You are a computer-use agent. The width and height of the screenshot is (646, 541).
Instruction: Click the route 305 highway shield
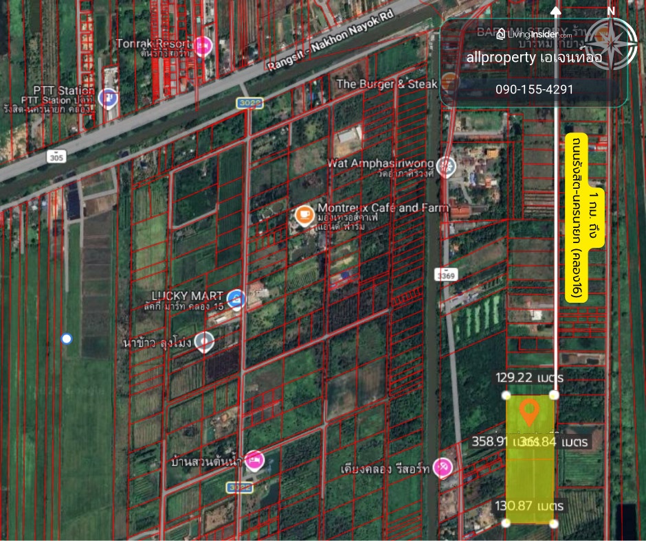coord(56,157)
